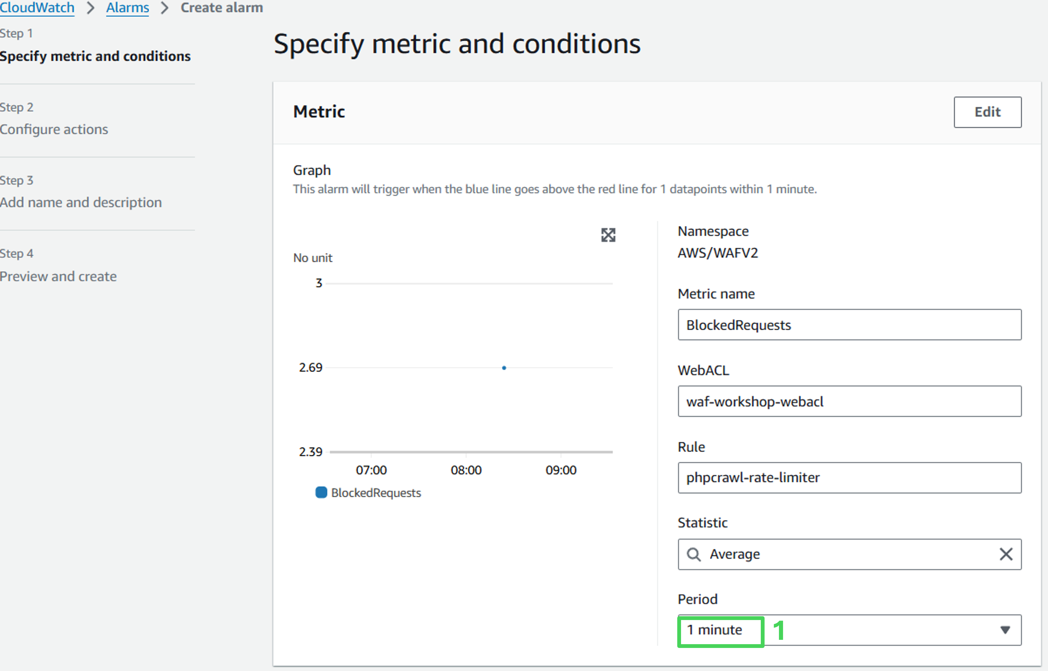Go to Step 4 Preview and create
The image size is (1048, 671).
(x=58, y=276)
